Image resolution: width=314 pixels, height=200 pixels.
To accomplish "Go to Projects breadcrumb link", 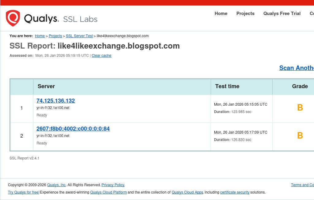I will 55,36.
